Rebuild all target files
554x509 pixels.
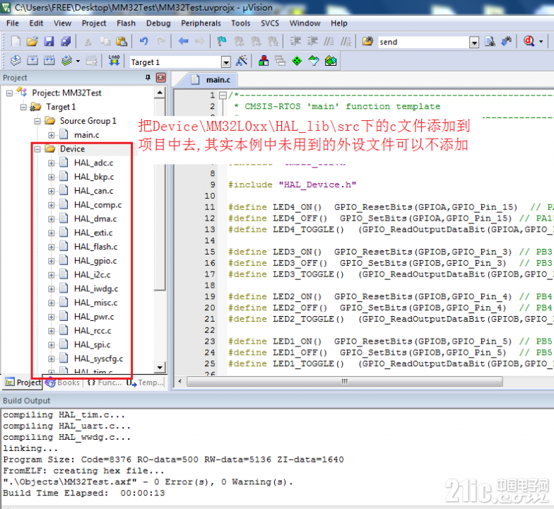click(x=49, y=61)
